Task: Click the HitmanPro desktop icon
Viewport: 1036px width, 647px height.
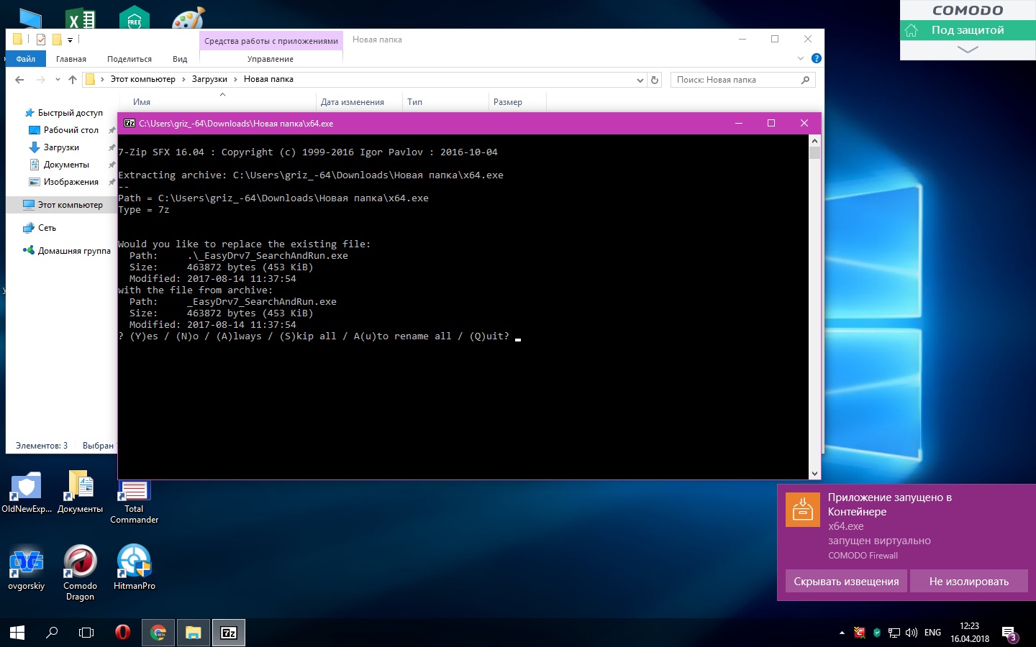Action: click(134, 563)
